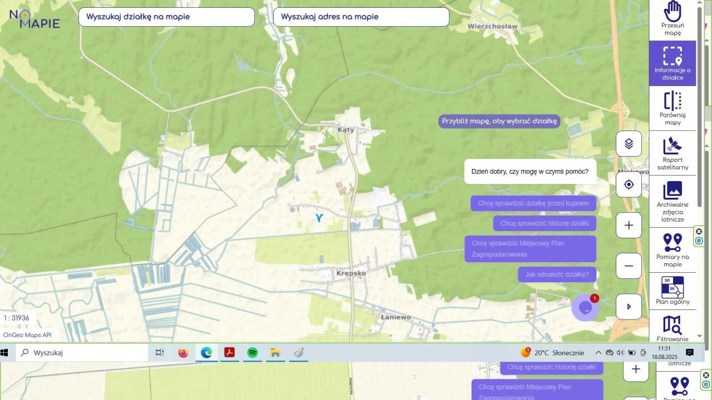The image size is (712, 400).
Task: Click the 1 : 31936 scale indicator
Action: pos(16,318)
